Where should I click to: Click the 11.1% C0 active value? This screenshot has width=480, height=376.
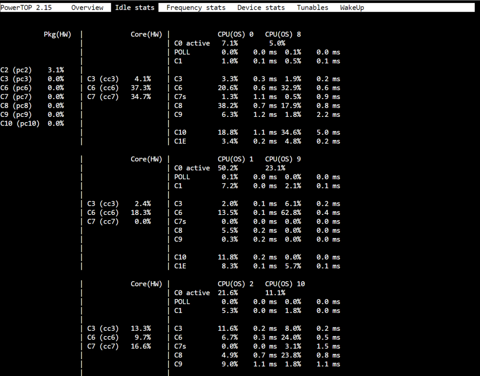[275, 293]
